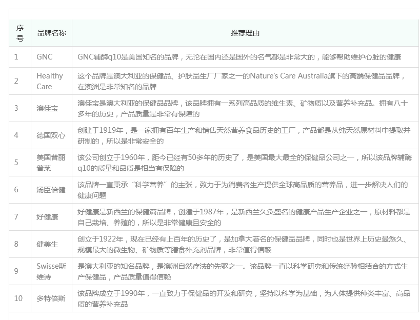
Task: Click the GNC辅酶q10 description text
Action: pos(239,57)
